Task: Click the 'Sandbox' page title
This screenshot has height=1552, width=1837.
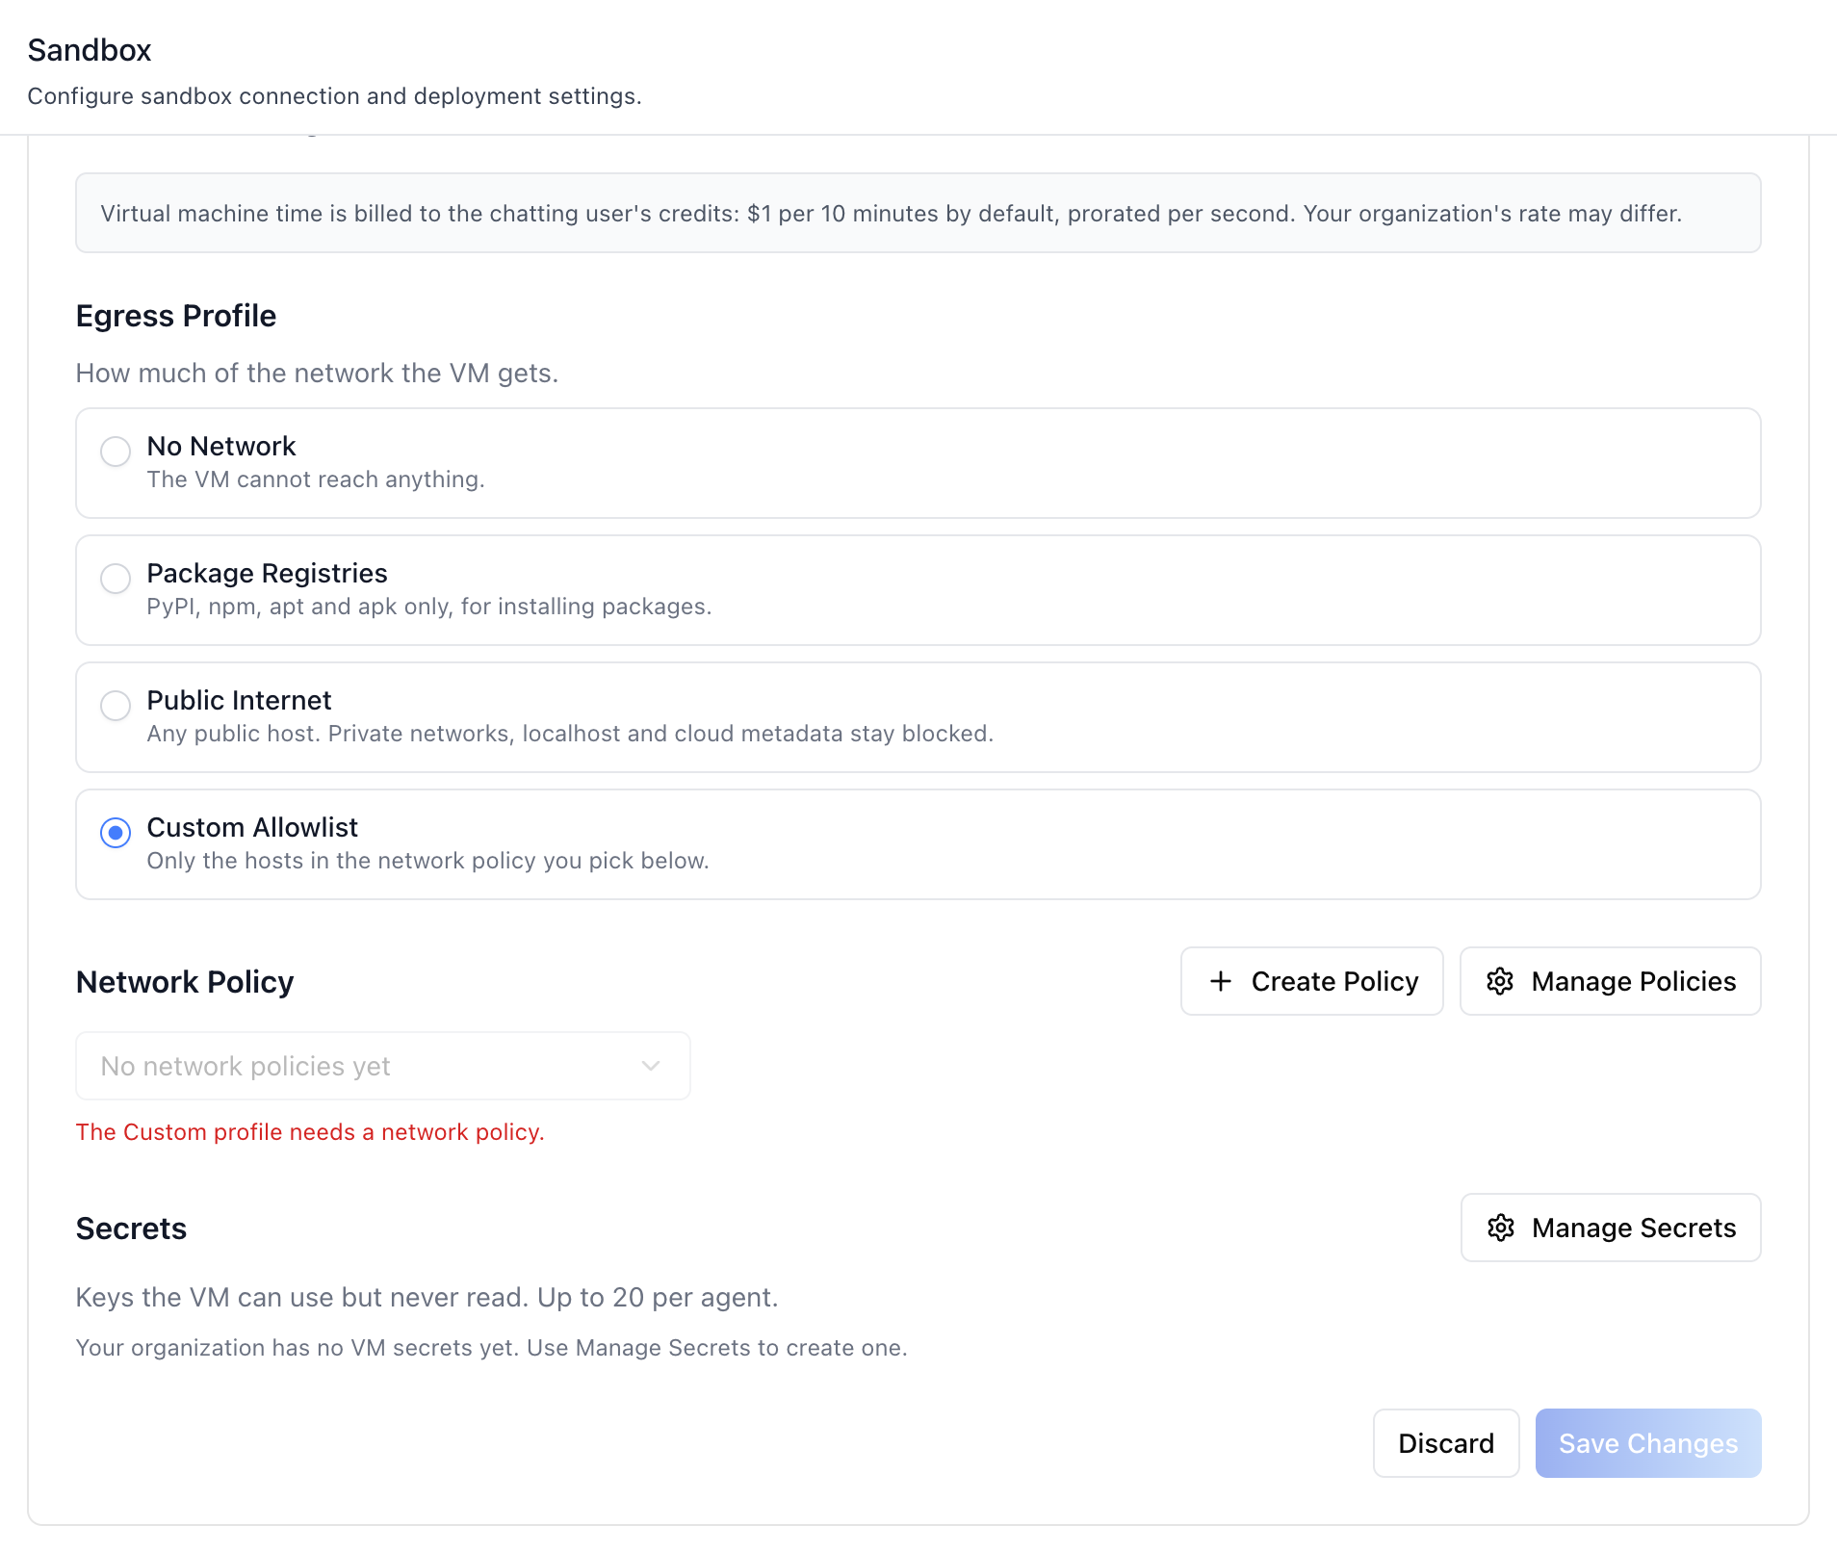Action: pos(90,50)
